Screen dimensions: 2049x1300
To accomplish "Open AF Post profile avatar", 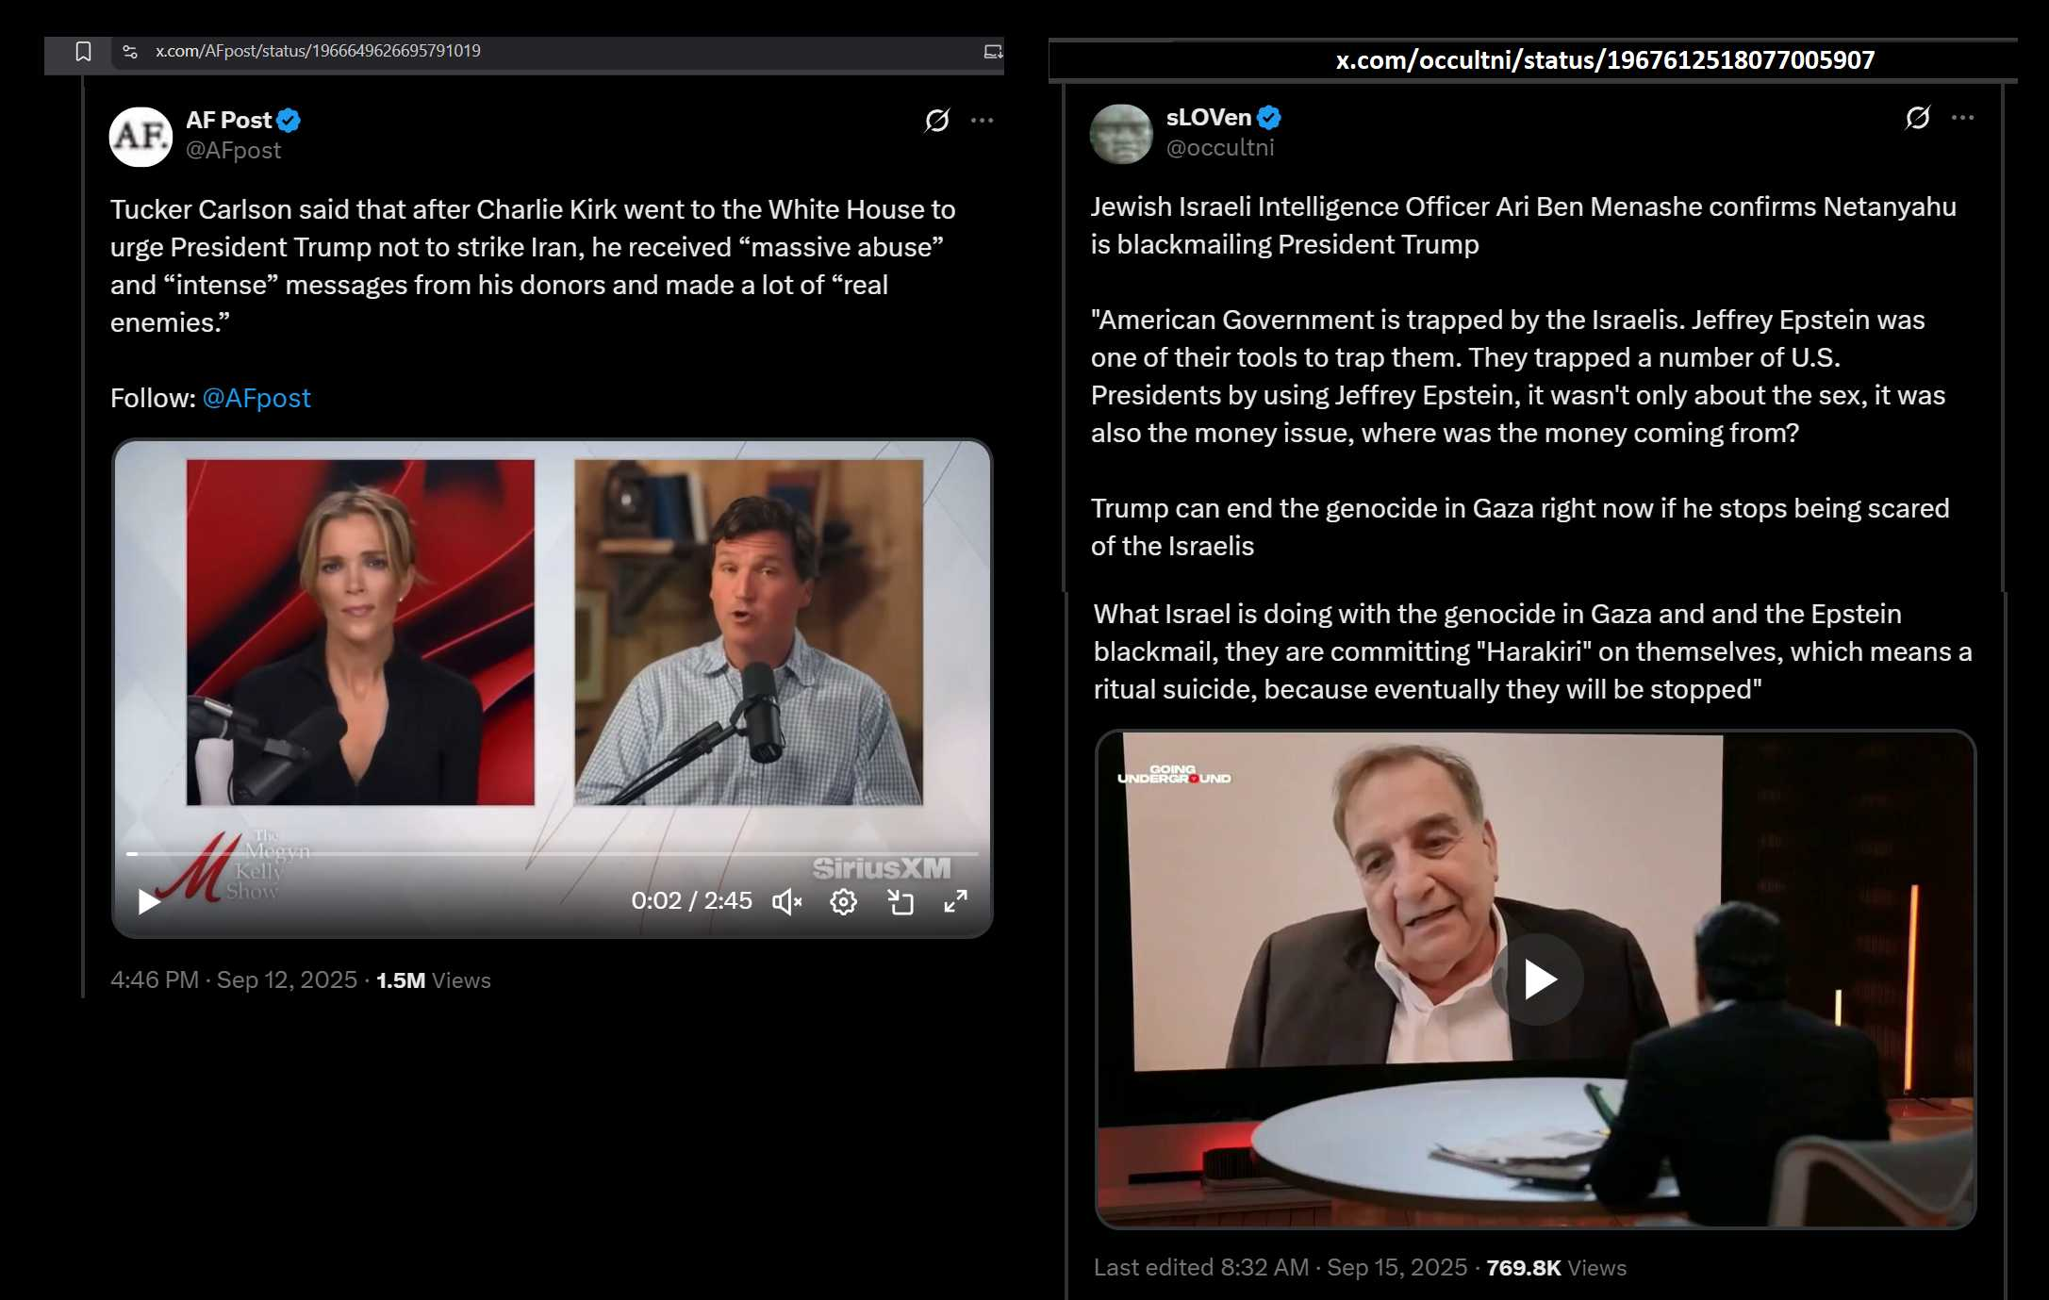I will click(140, 136).
